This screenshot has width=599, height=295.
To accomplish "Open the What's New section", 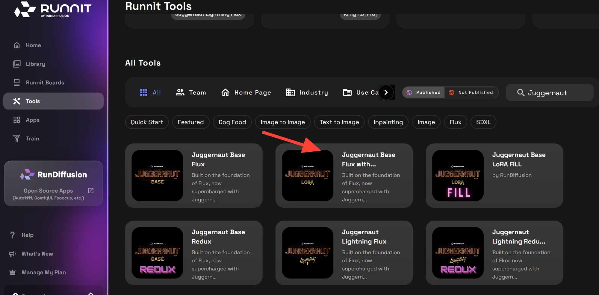I will (x=37, y=253).
